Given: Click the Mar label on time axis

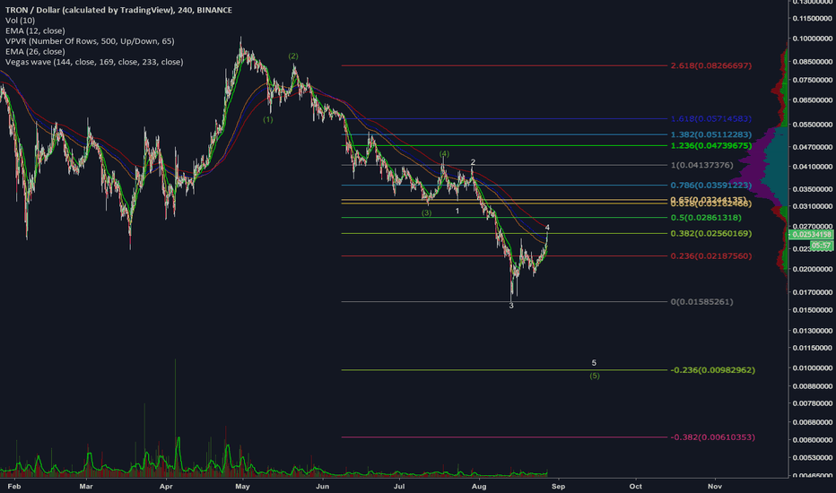Looking at the screenshot, I should 86,486.
